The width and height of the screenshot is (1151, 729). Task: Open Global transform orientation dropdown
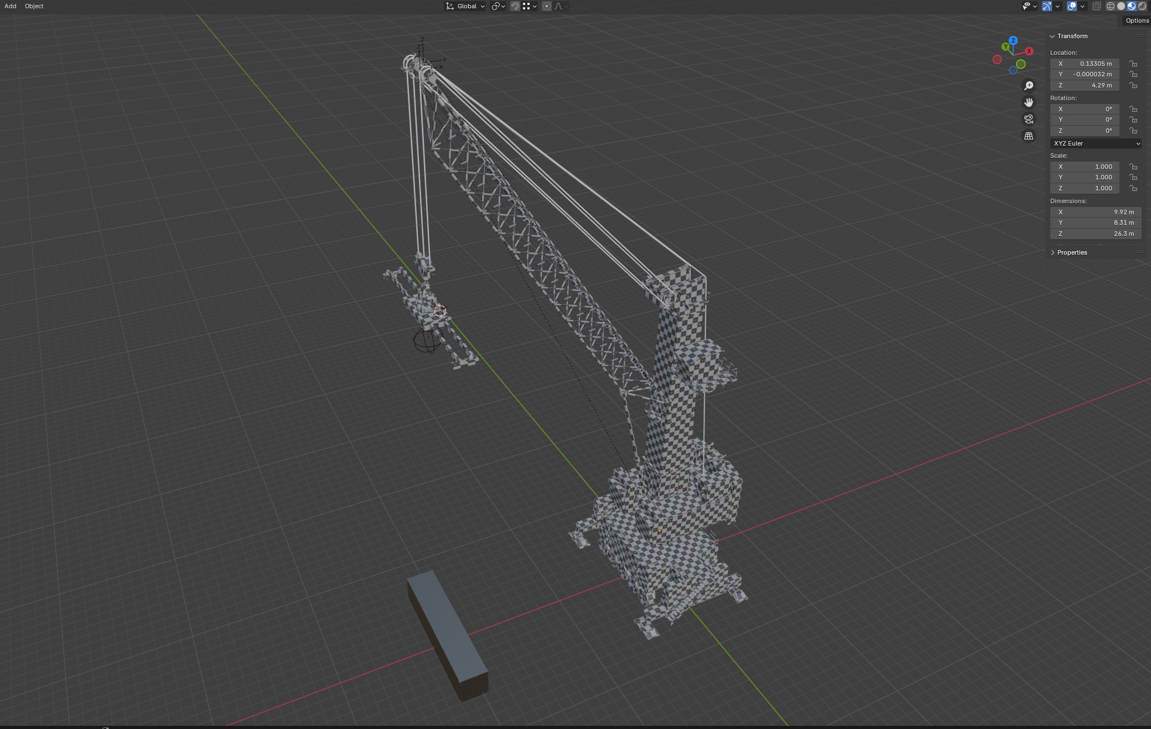(465, 6)
